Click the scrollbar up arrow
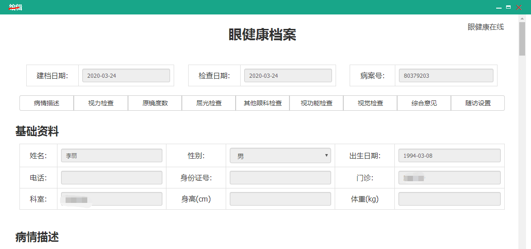The image size is (531, 249). click(x=522, y=18)
